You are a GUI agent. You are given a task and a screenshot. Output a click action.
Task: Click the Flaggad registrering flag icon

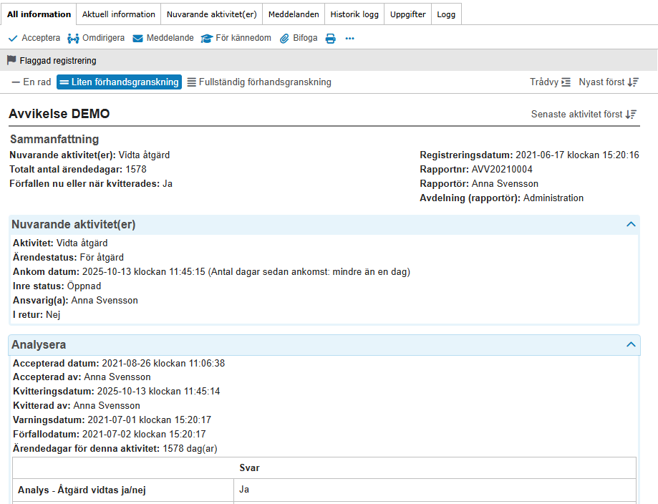pos(11,61)
